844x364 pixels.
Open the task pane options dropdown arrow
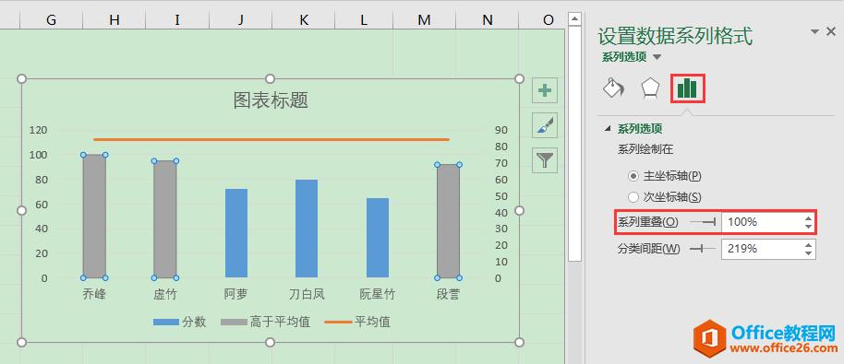[815, 32]
